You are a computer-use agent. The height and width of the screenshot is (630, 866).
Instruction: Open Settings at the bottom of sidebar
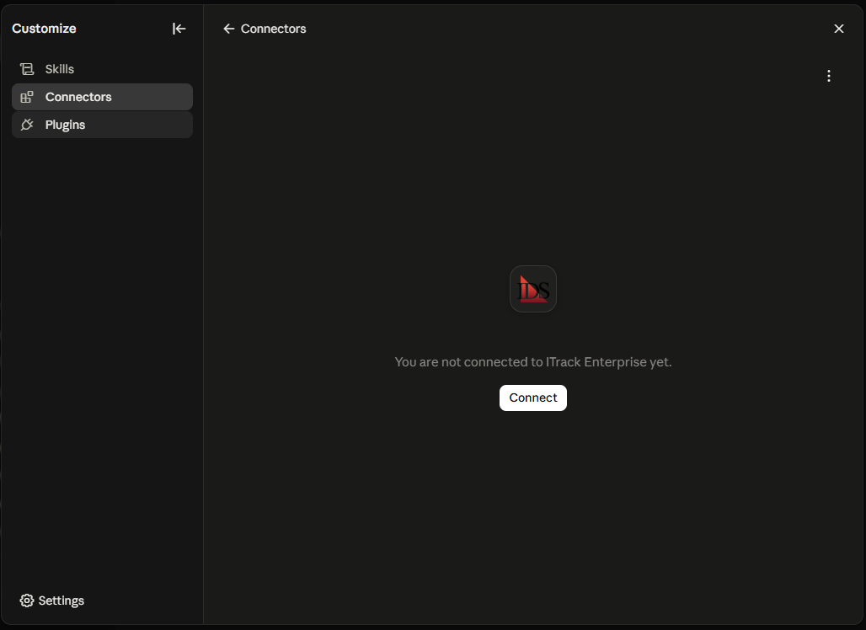click(x=52, y=601)
